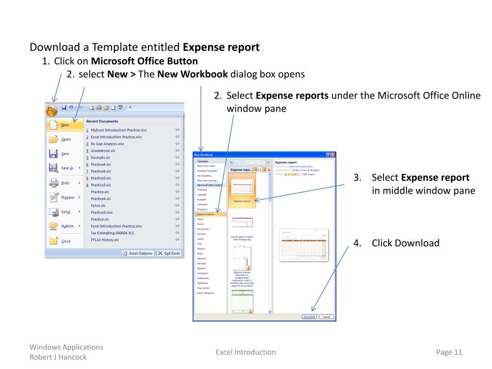Image resolution: width=492 pixels, height=369 pixels.
Task: Click the printer icon beside Print
Action: coord(54,183)
